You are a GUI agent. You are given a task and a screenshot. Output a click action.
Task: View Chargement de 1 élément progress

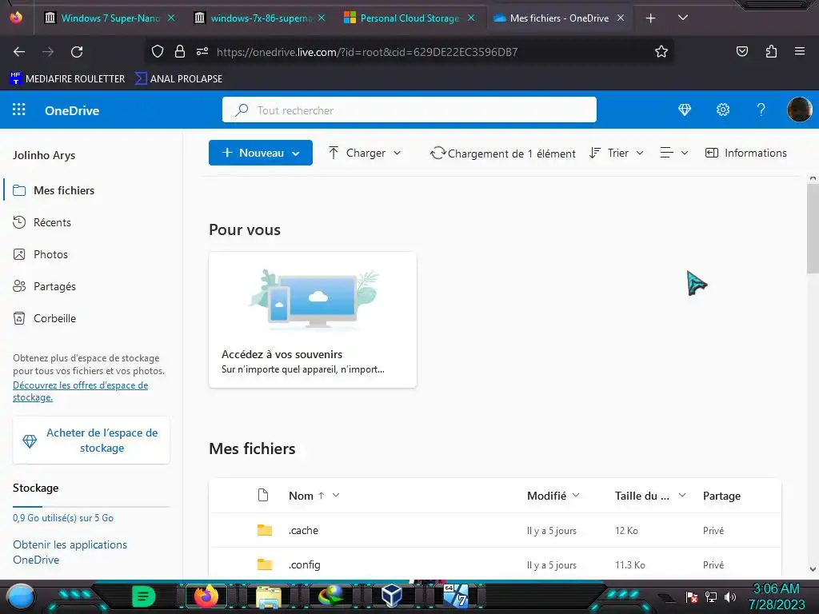[502, 153]
